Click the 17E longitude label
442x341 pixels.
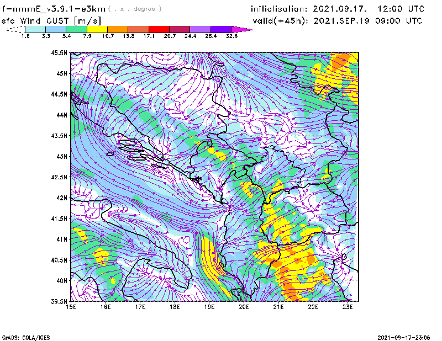(x=140, y=307)
